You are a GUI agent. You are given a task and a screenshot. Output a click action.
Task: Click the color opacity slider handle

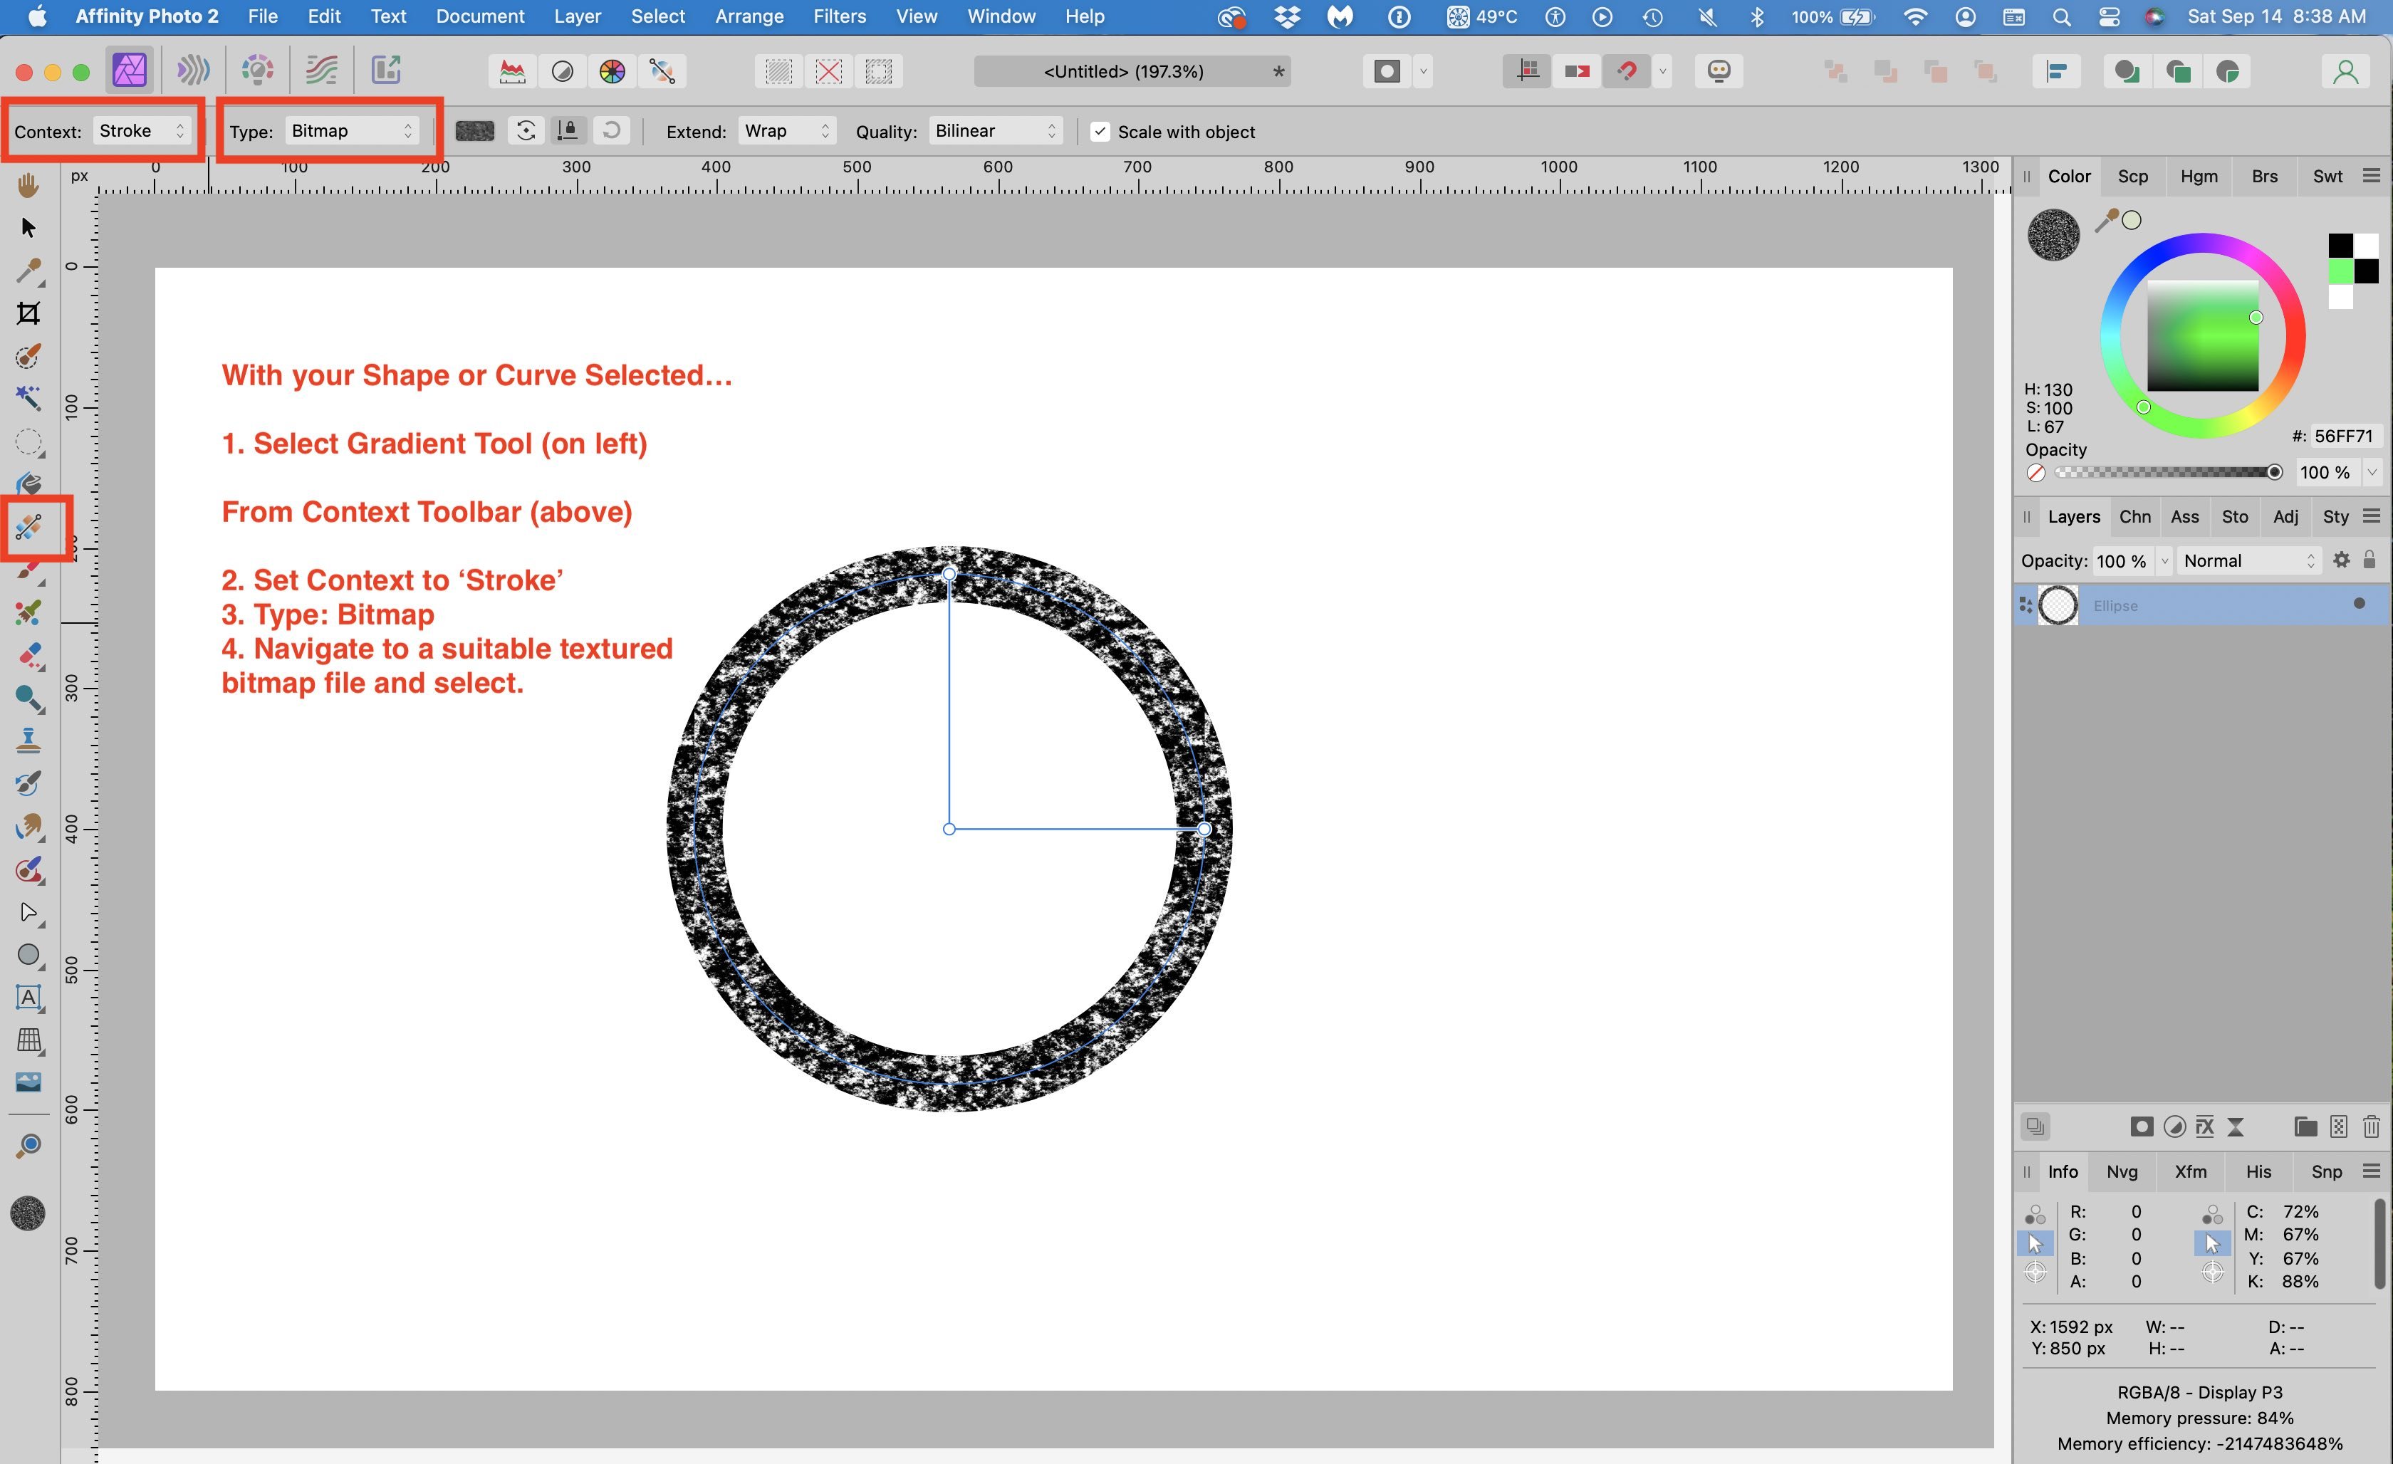[2275, 472]
